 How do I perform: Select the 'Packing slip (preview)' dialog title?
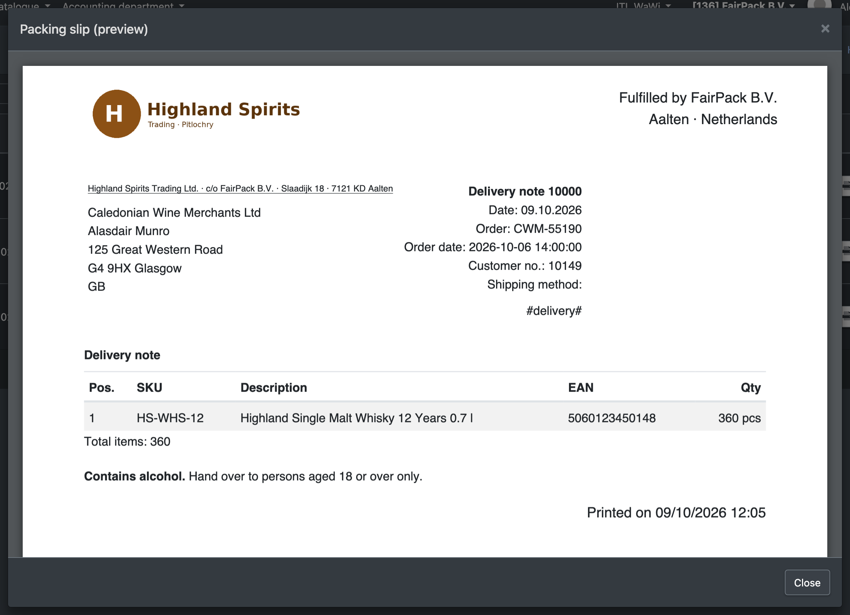tap(84, 29)
